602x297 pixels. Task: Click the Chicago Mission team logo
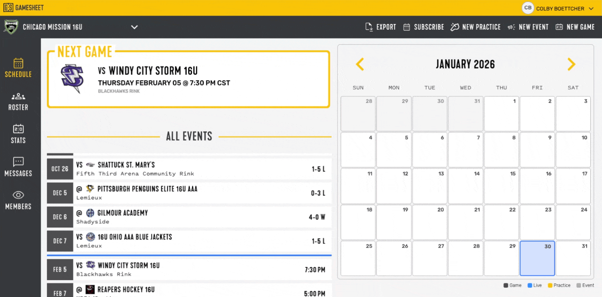tap(10, 27)
